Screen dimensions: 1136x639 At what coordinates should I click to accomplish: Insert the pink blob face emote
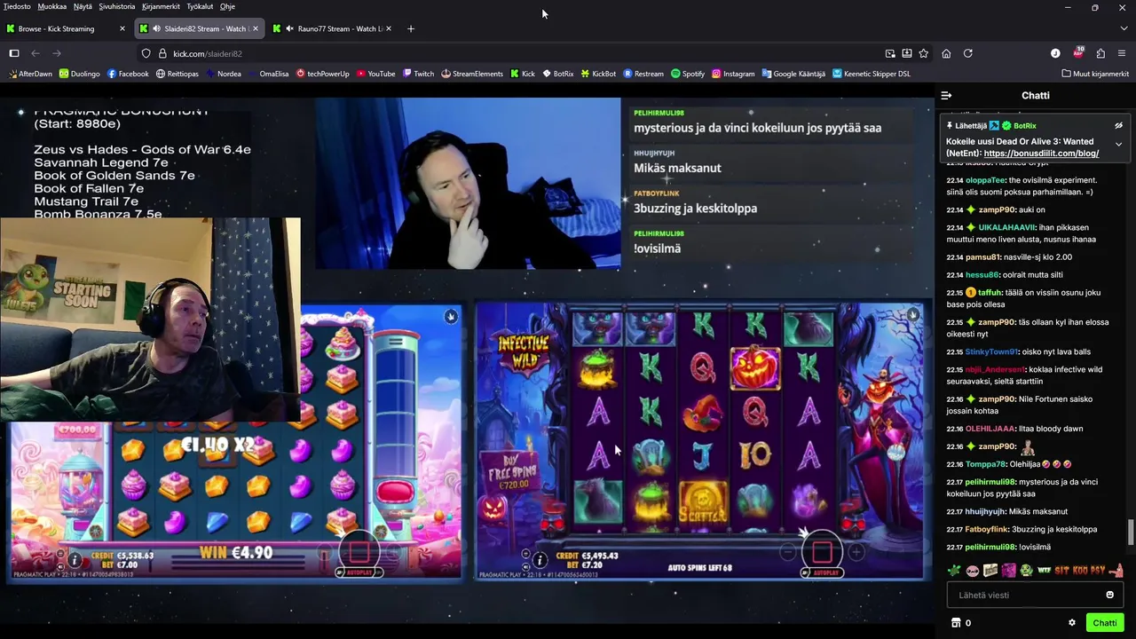coord(972,571)
